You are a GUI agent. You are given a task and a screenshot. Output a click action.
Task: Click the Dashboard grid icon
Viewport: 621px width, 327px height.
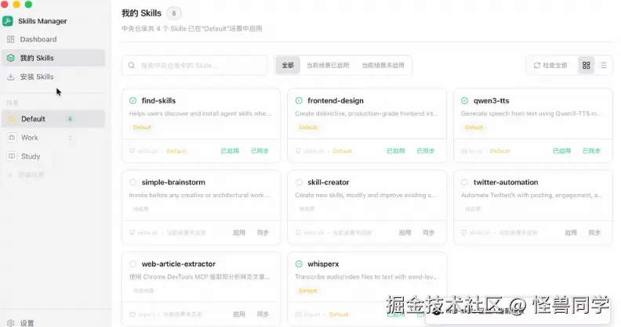coord(11,39)
